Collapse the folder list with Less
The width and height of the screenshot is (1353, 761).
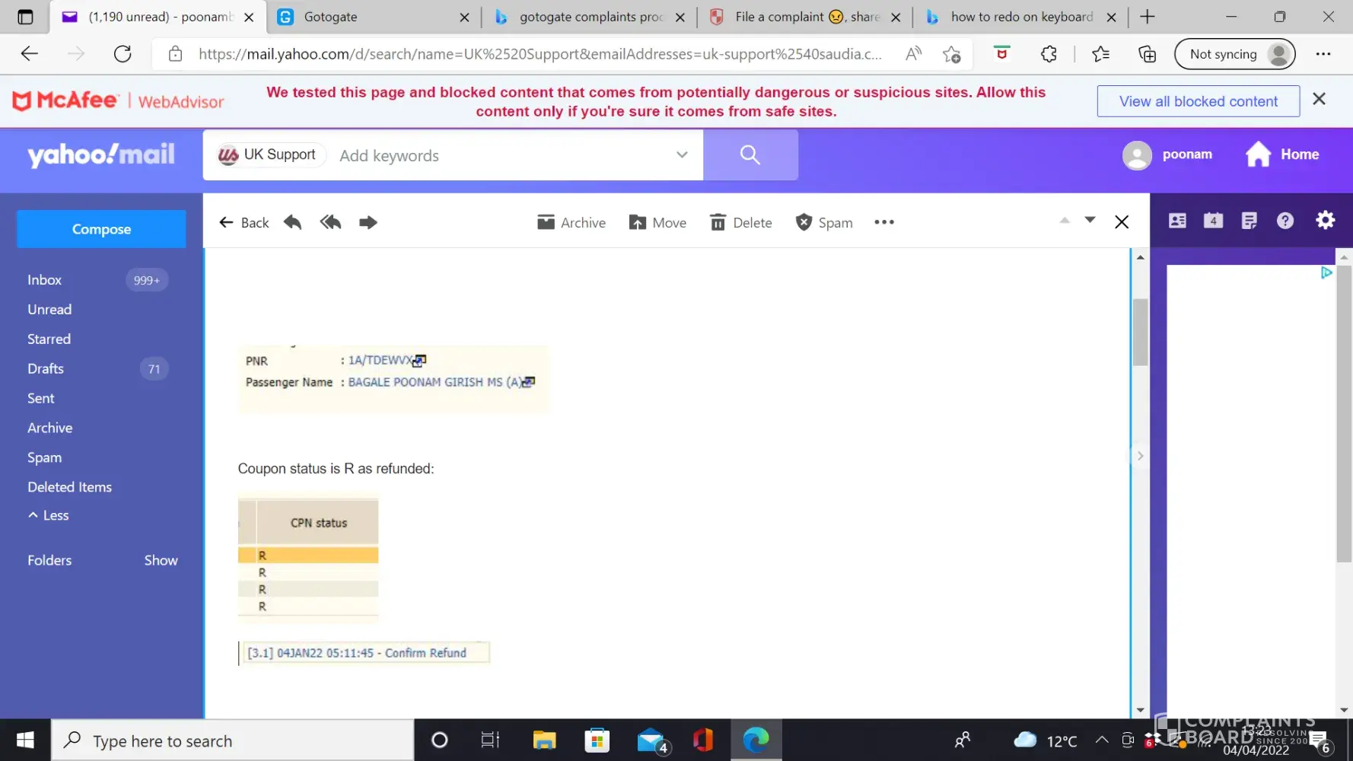coord(49,515)
